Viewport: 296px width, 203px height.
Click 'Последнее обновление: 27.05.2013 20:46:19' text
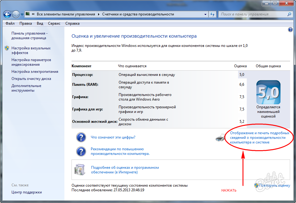(108, 190)
